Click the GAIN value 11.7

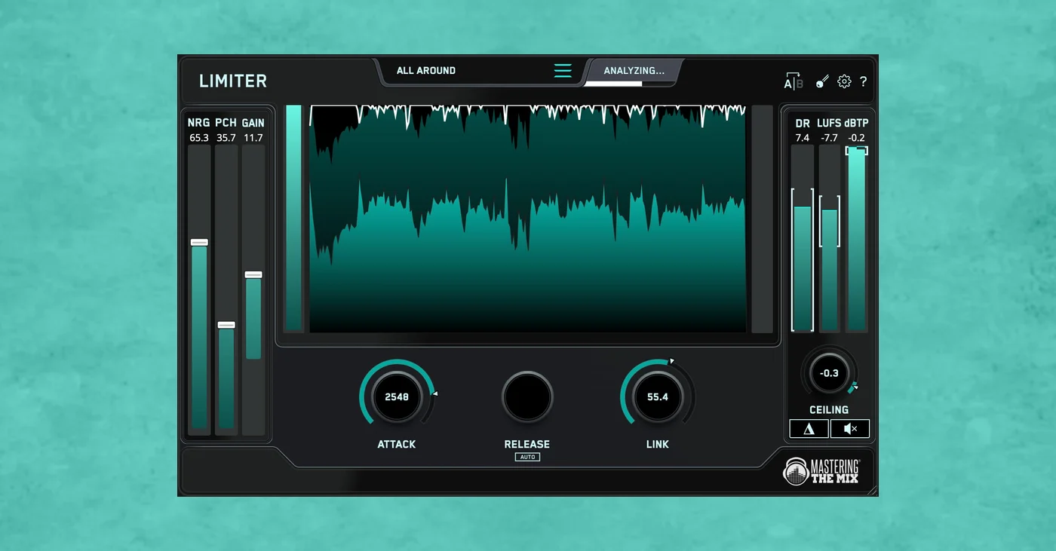tap(253, 138)
